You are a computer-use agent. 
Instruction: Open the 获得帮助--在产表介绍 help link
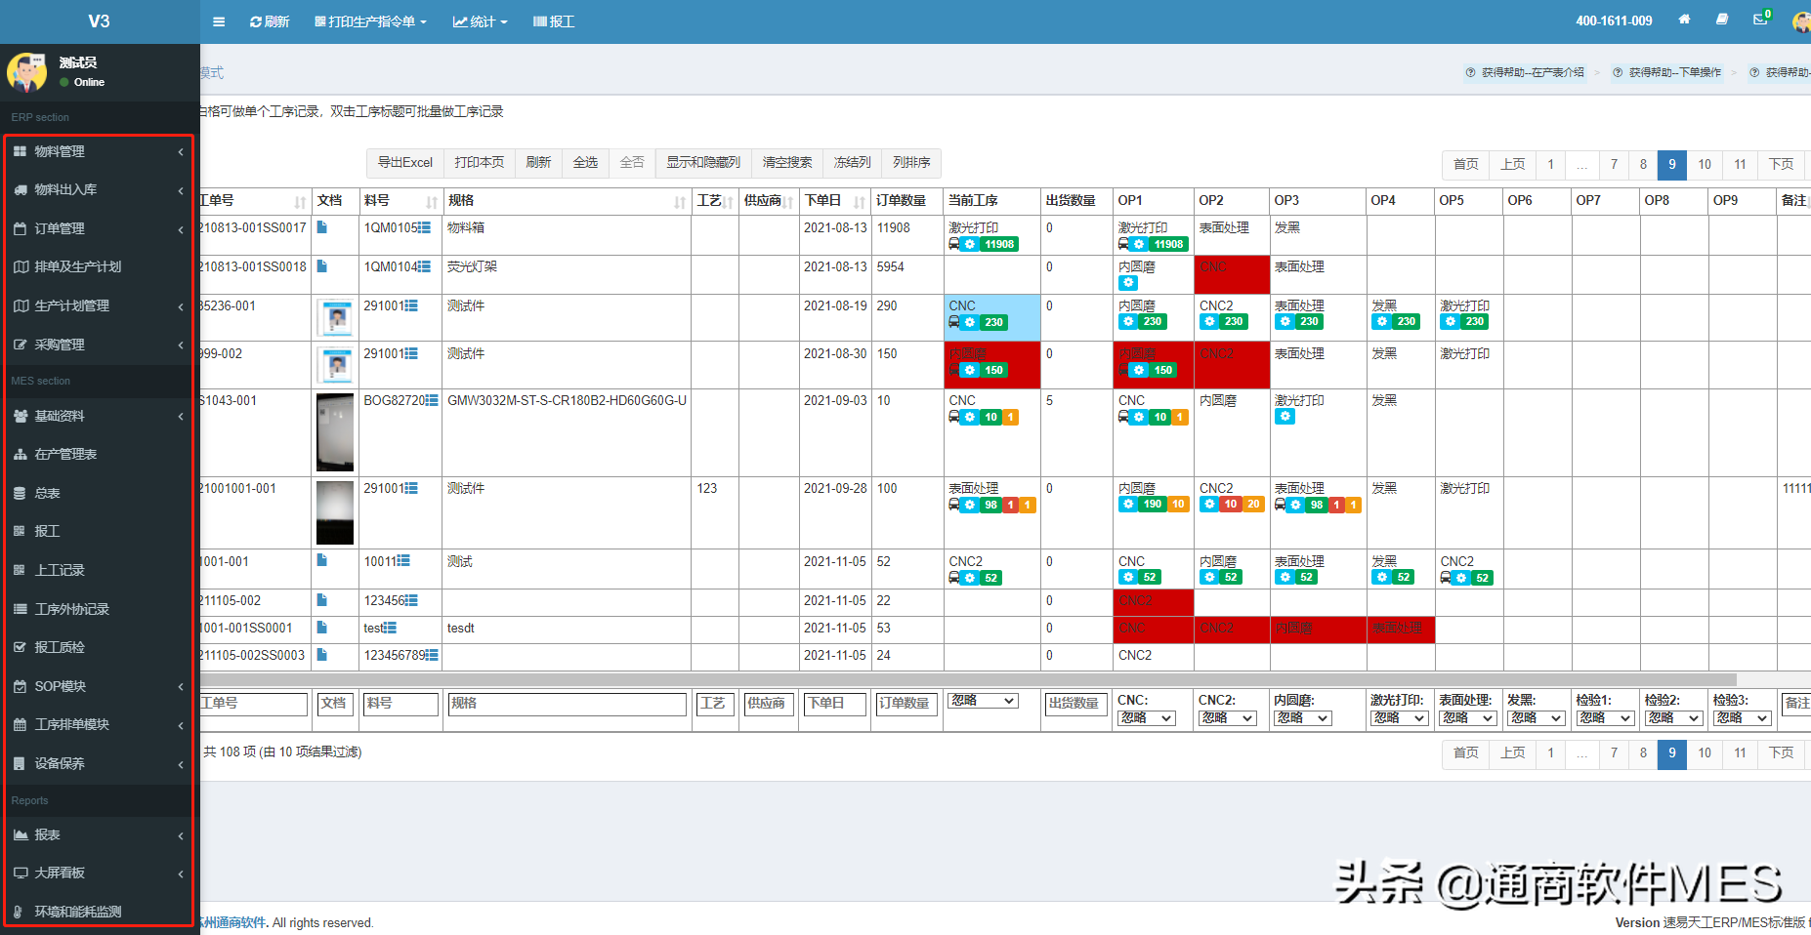pos(1525,72)
